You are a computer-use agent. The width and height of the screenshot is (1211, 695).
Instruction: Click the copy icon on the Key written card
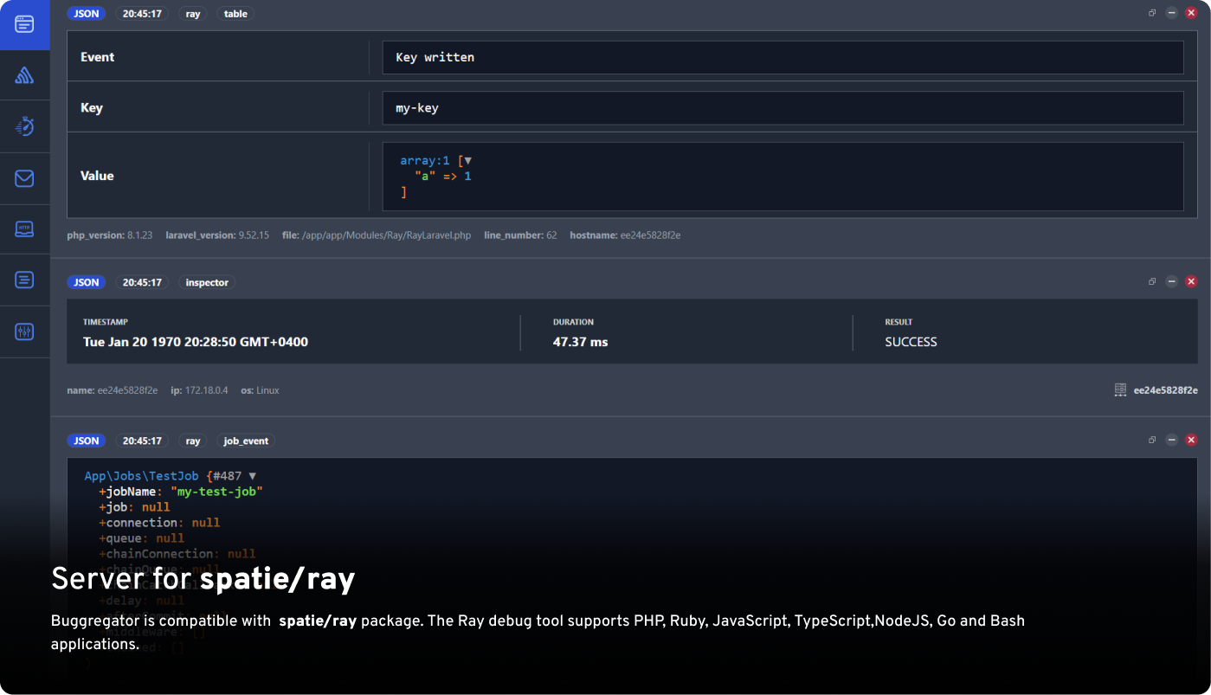point(1151,13)
